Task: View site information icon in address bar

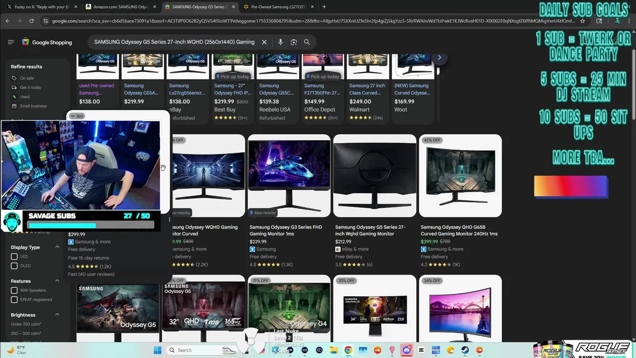Action: (x=46, y=21)
